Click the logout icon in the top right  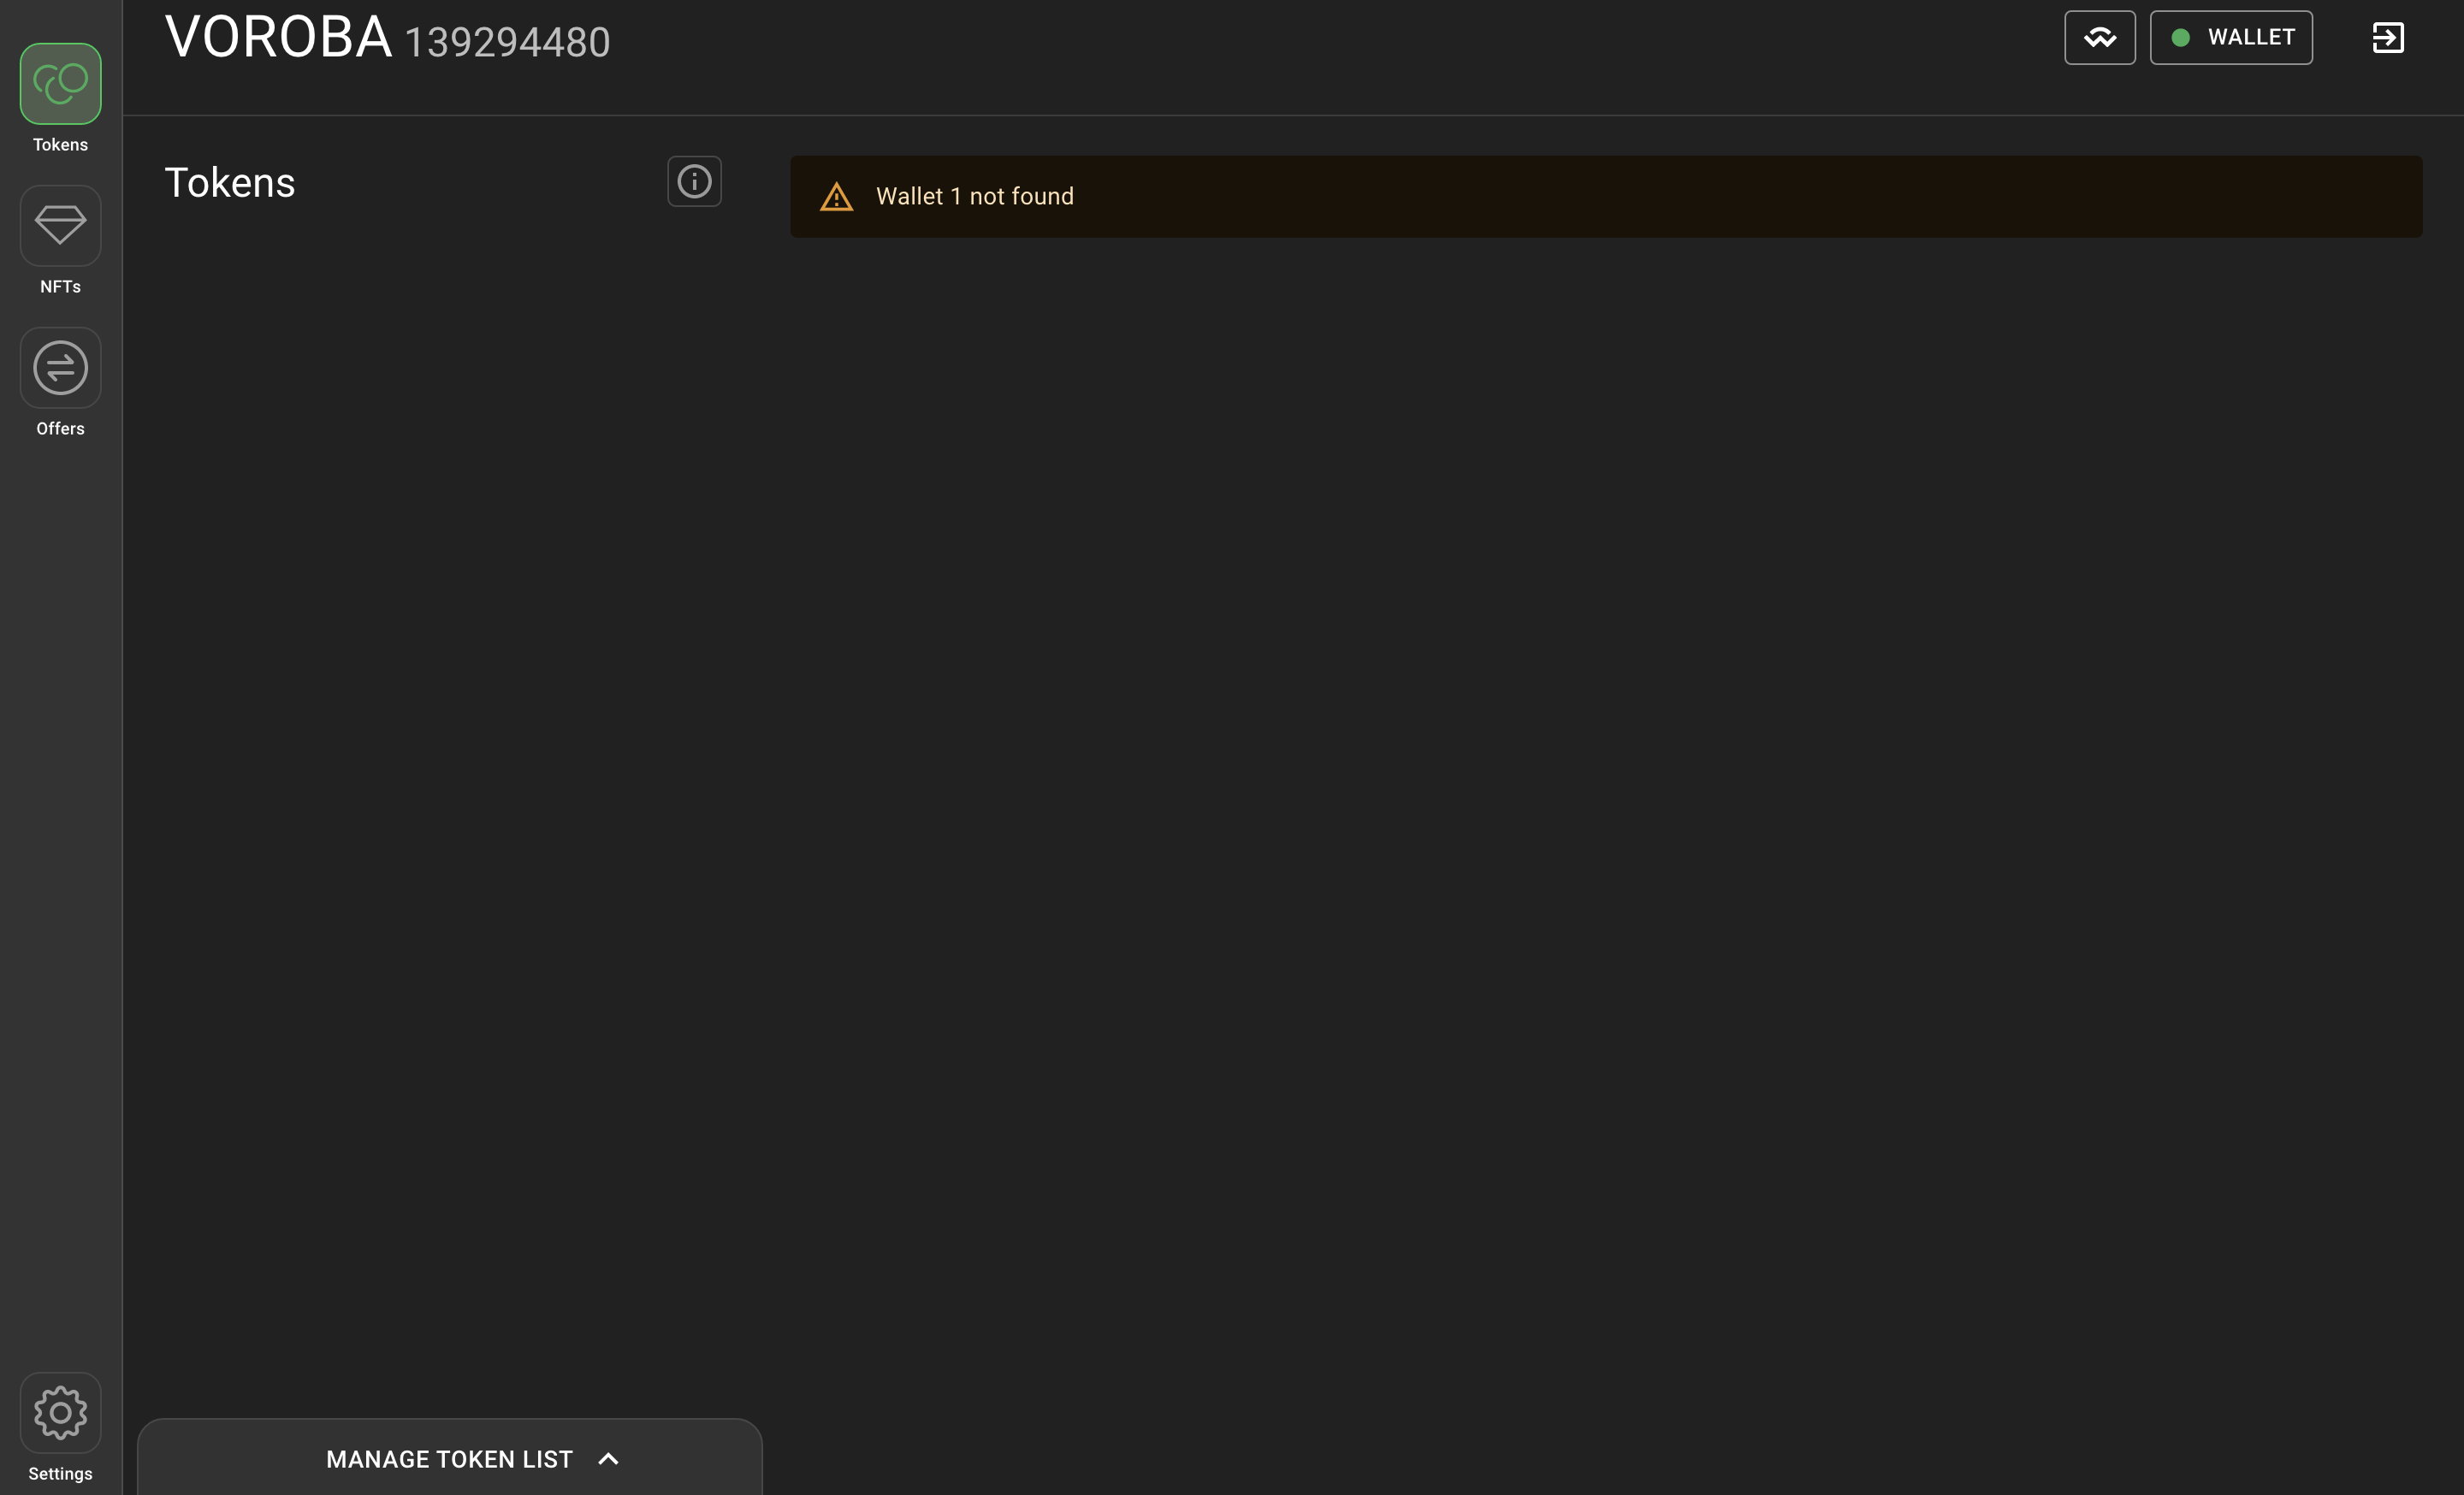(2389, 37)
